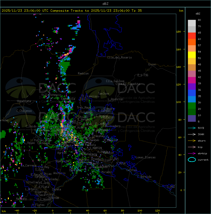The width and height of the screenshot is (211, 214).
Task: Click the Anchoris map label
Action: point(59,173)
